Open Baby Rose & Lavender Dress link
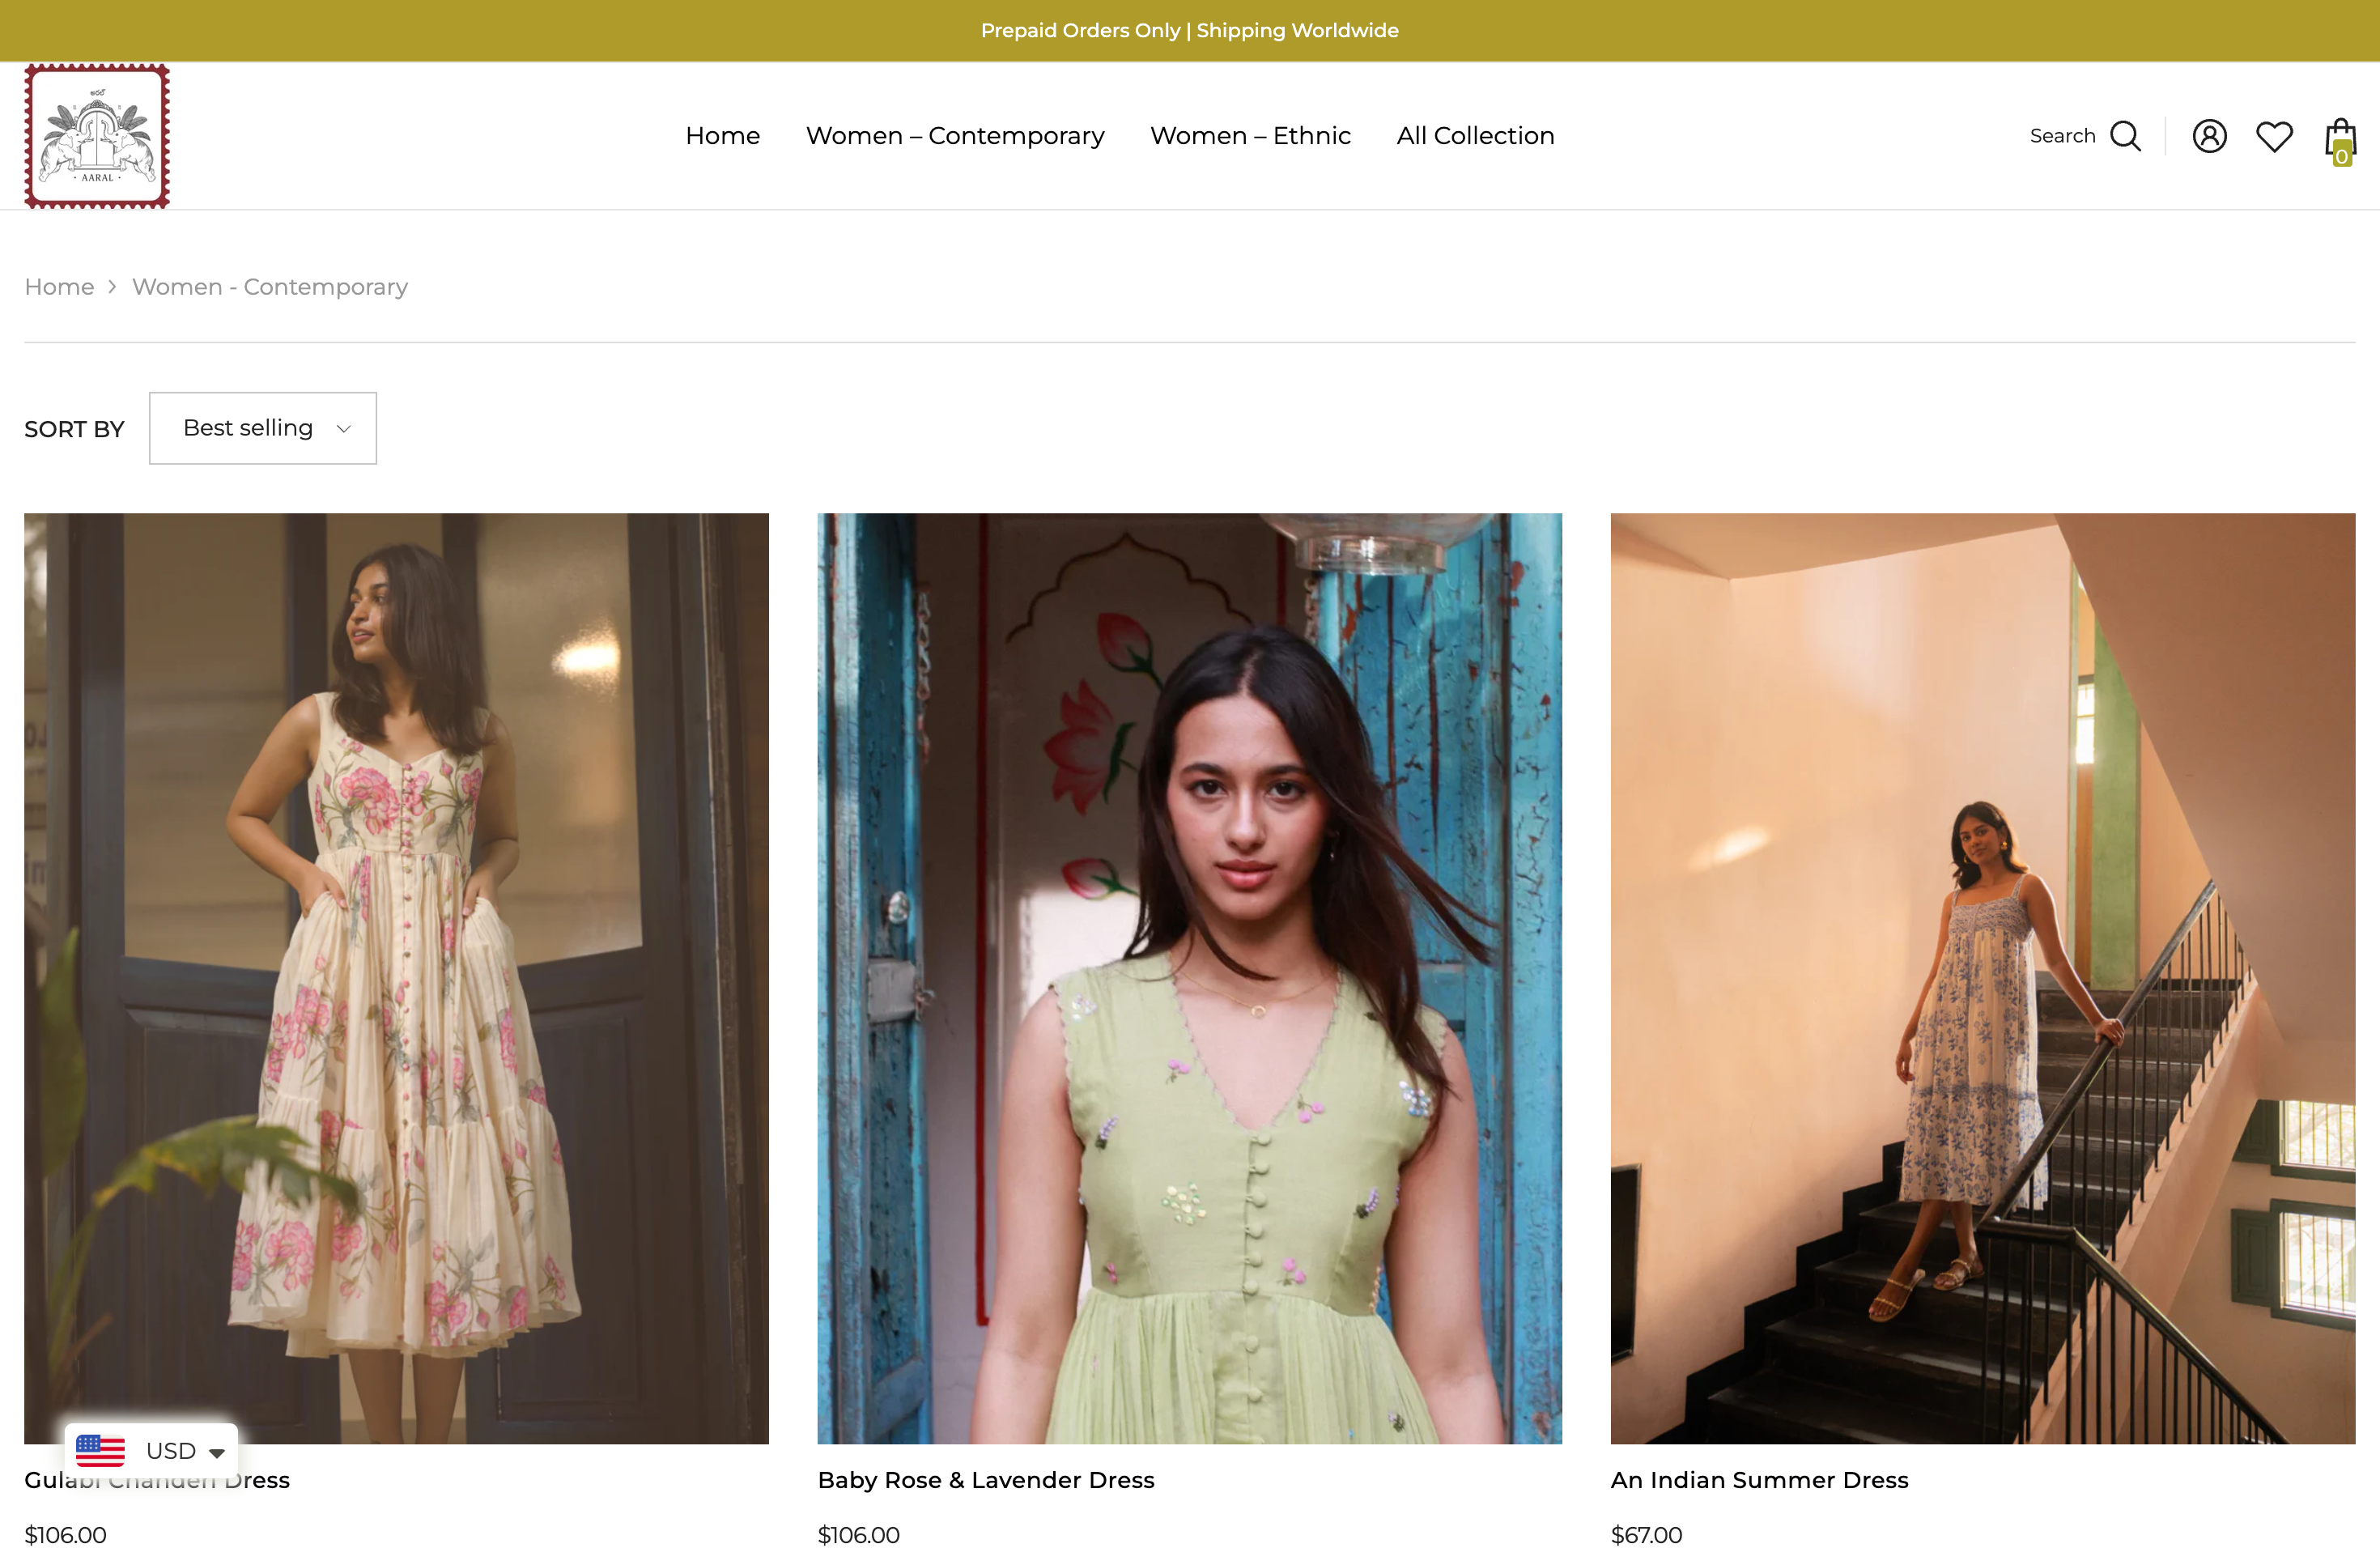 pos(985,1480)
